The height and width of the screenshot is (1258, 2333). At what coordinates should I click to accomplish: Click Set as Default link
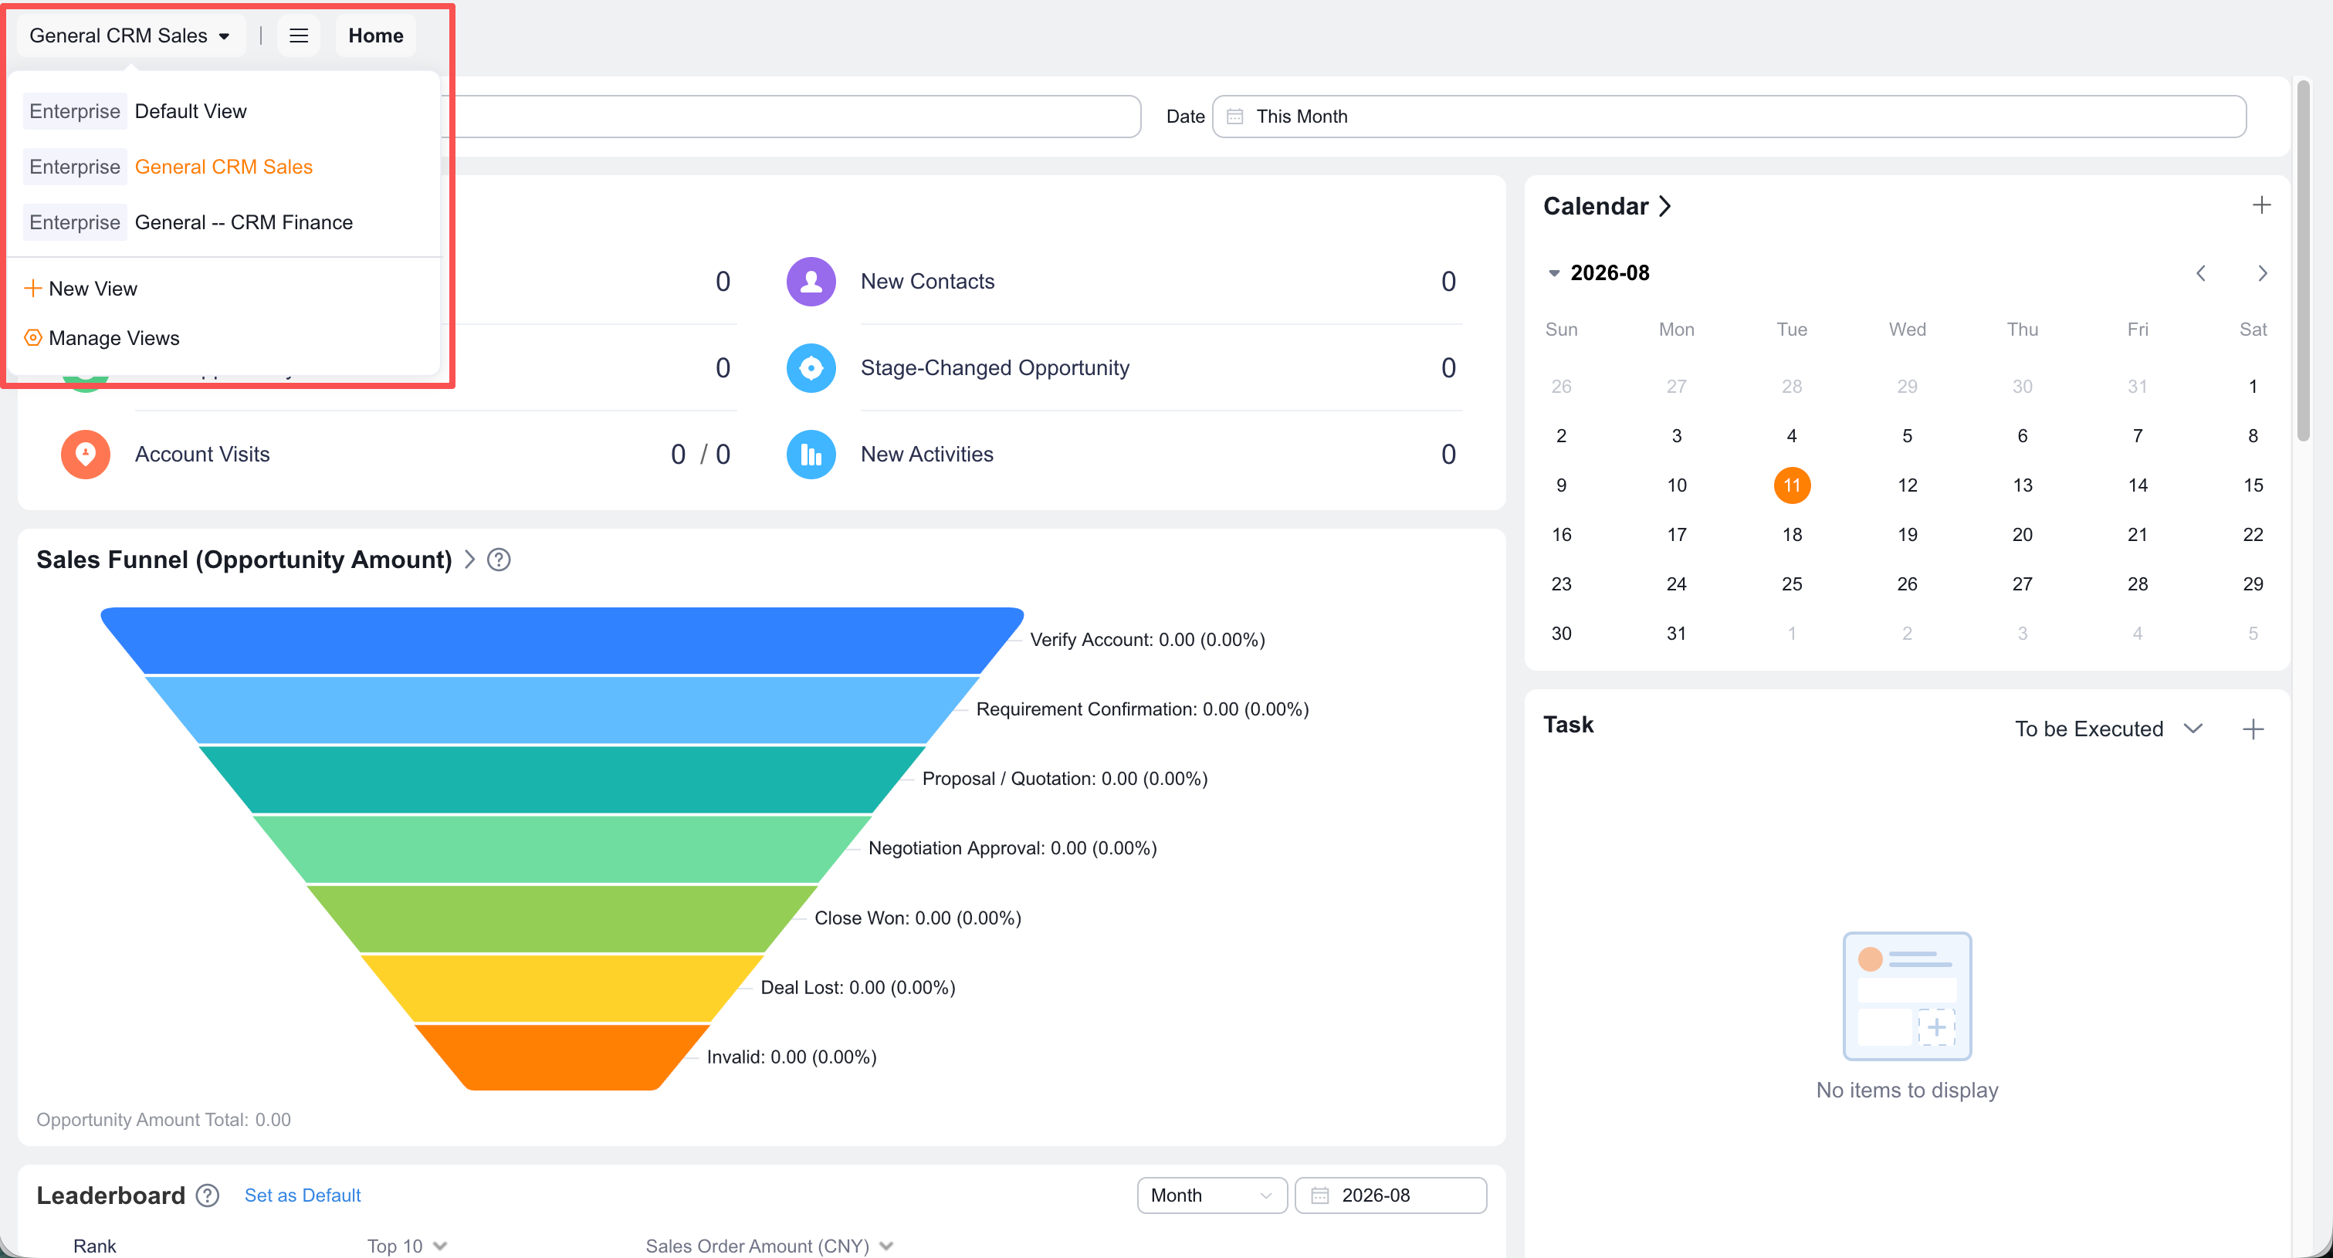(303, 1195)
